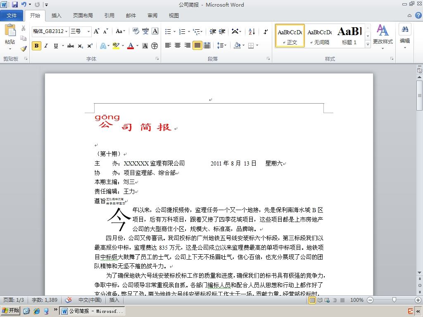Image resolution: width=423 pixels, height=317 pixels.
Task: Click the zoom in plus button
Action: [418, 300]
